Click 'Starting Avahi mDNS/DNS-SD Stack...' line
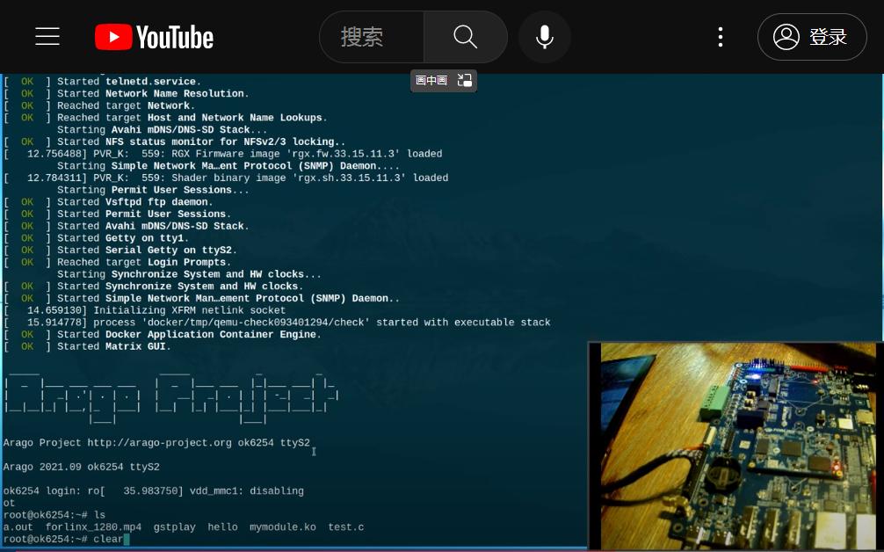The width and height of the screenshot is (884, 552). pyautogui.click(x=162, y=130)
